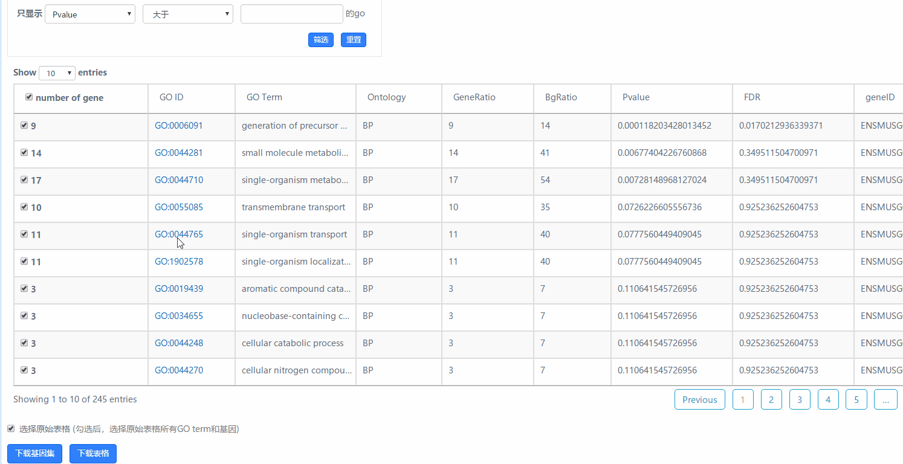Sort by the Pvalue column header

pyautogui.click(x=672, y=98)
